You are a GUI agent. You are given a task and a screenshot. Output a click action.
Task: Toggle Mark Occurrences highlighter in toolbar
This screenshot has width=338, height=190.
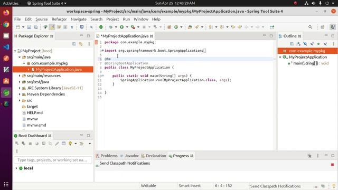[52, 27]
